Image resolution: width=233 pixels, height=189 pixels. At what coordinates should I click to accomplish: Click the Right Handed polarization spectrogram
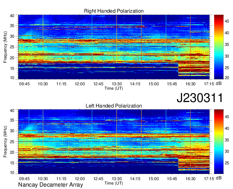[x=114, y=47]
